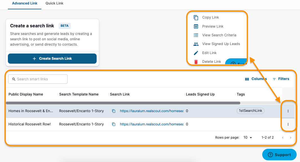The height and width of the screenshot is (162, 300).
Task: Choose Preview Link from the menu
Action: tap(213, 26)
